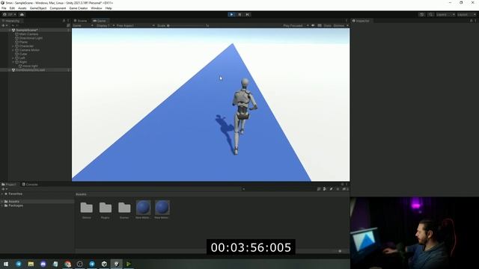Select Cube object in the Hierarchy
This screenshot has width=479, height=269.
tap(23, 54)
